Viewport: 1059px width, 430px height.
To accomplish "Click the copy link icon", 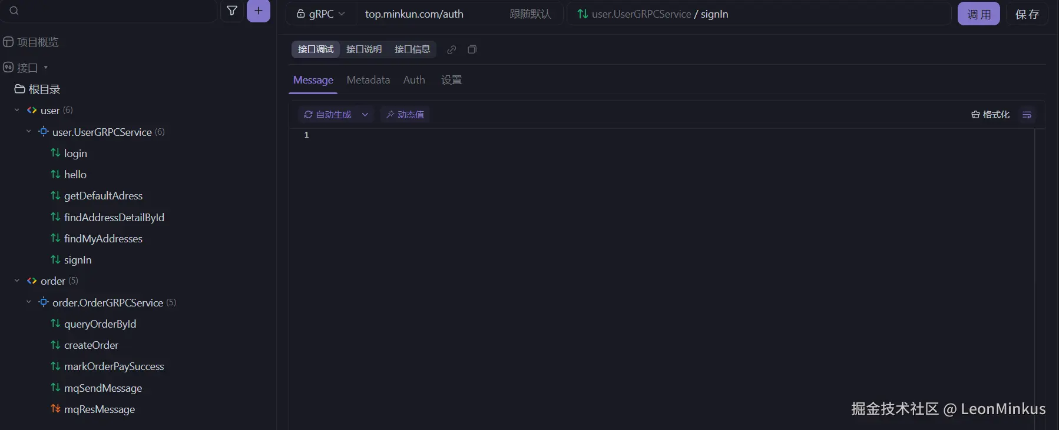I will 452,49.
